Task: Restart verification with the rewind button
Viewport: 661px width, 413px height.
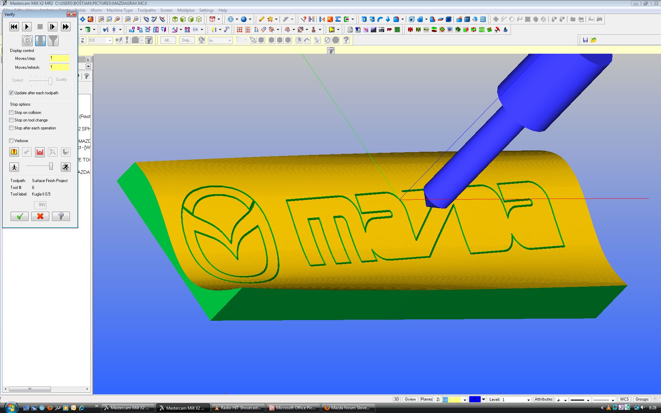Action: pos(14,27)
